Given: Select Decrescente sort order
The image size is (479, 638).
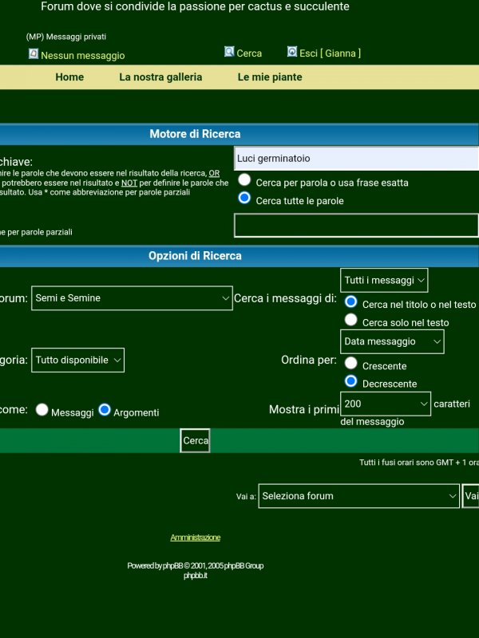Looking at the screenshot, I should 350,381.
